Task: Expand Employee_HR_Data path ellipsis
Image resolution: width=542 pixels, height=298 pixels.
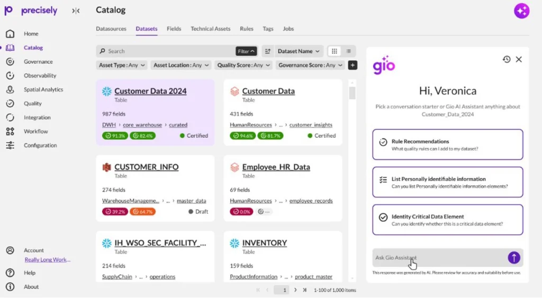Action: (x=281, y=201)
